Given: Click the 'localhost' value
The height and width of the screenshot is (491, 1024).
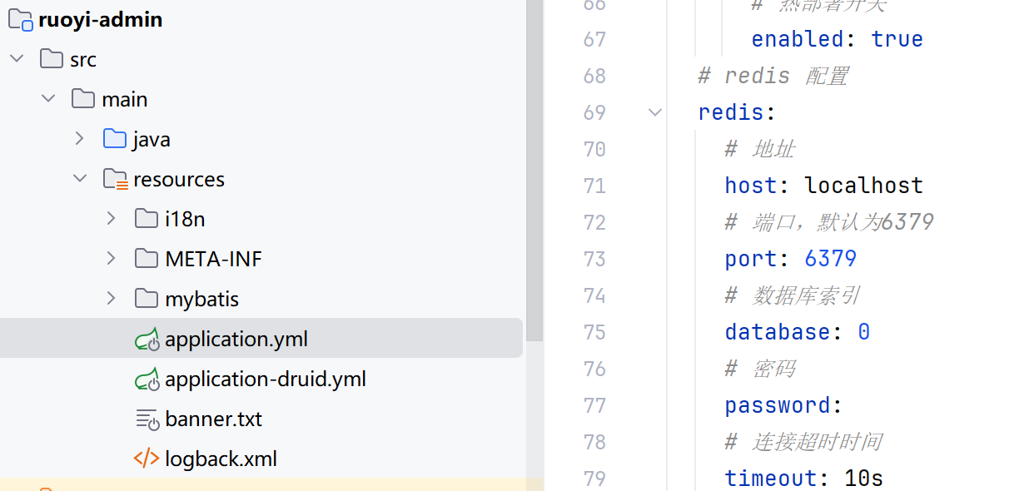Looking at the screenshot, I should click(x=864, y=186).
